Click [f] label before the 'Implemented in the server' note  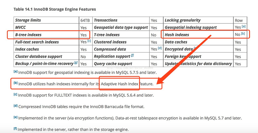[15, 129]
